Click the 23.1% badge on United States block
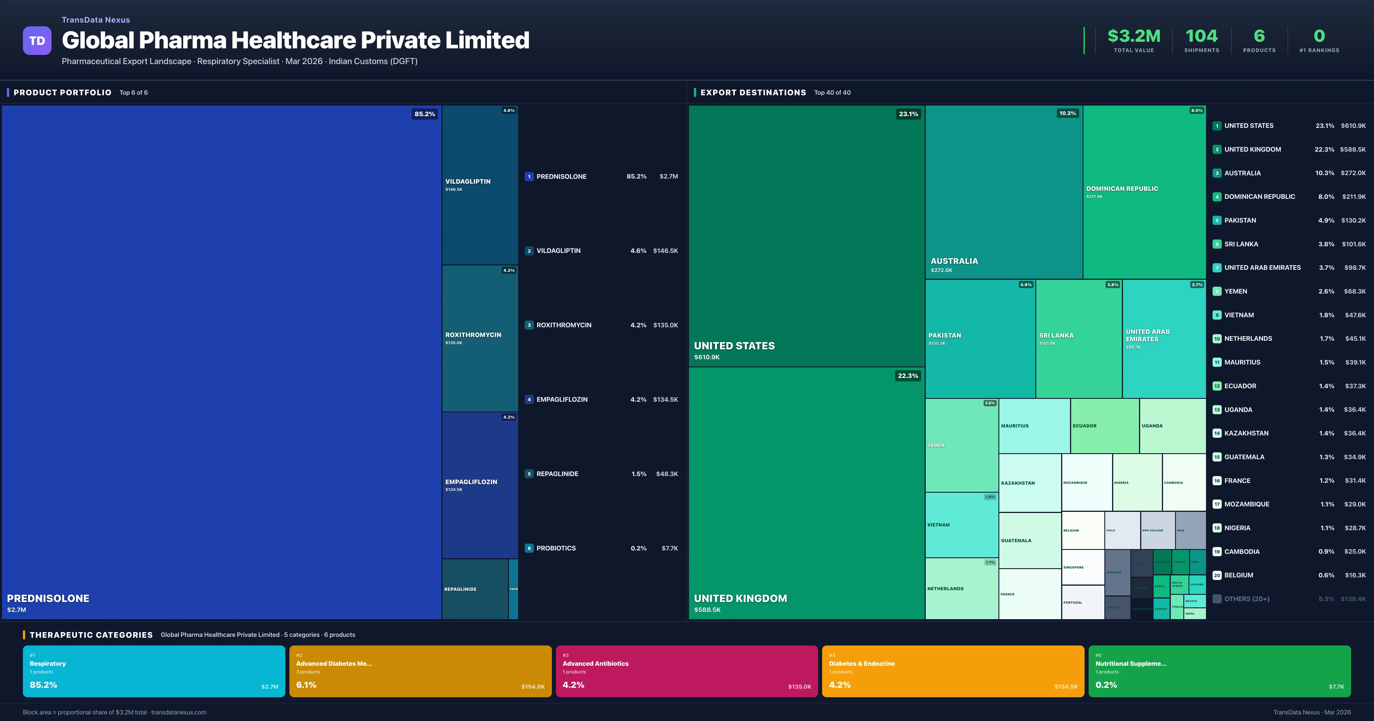The height and width of the screenshot is (721, 1374). click(908, 114)
